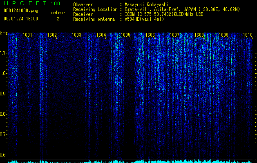Click the 1610 time marker

[248, 35]
